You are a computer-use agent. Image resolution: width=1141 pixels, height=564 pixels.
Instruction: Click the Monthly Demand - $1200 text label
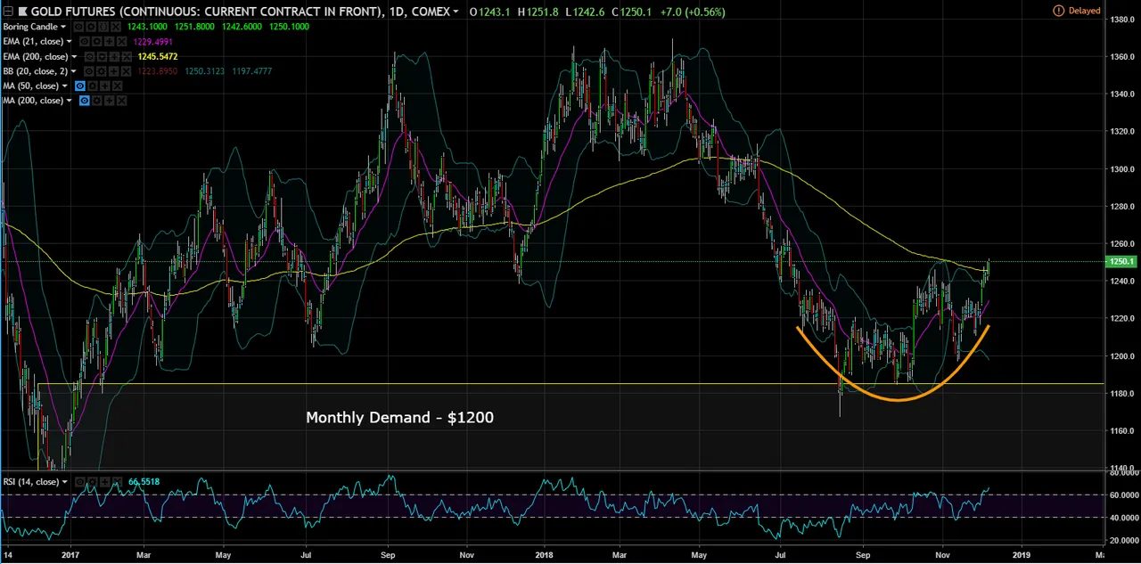(x=399, y=417)
